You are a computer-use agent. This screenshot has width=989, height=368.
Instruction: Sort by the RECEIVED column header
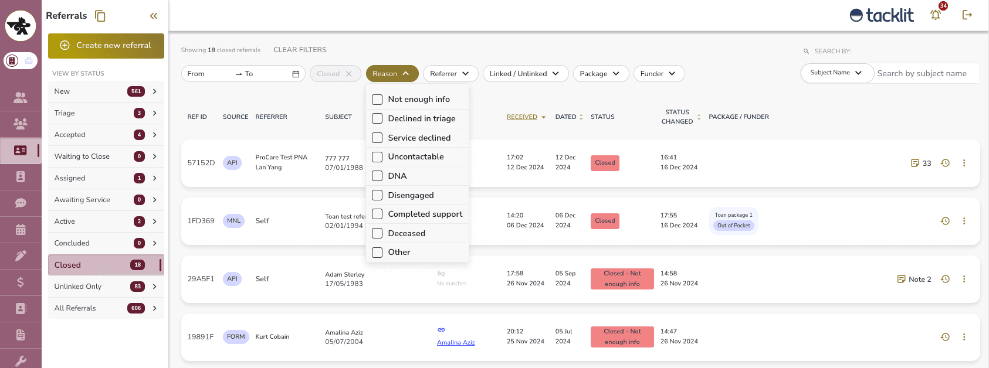point(526,117)
